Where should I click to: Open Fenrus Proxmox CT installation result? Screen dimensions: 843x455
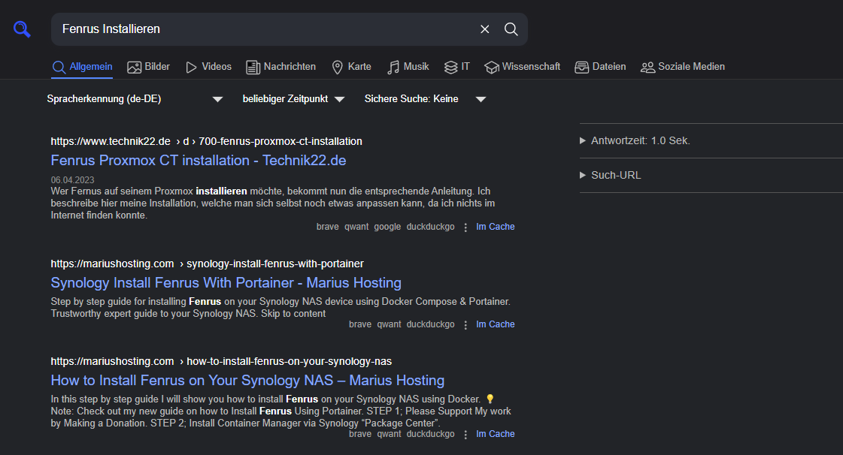199,161
